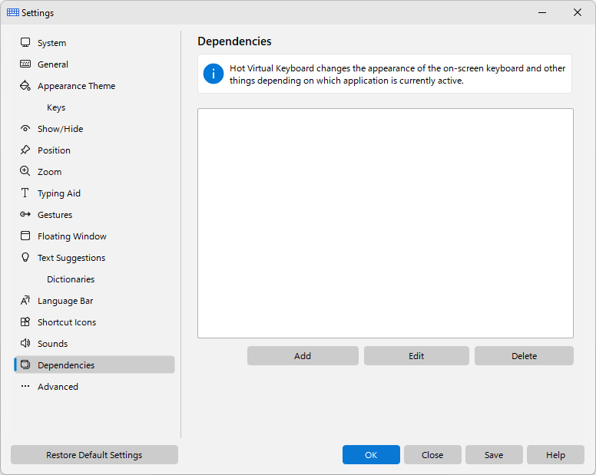The width and height of the screenshot is (596, 475).
Task: Click the General keyboard icon
Action: 25,64
